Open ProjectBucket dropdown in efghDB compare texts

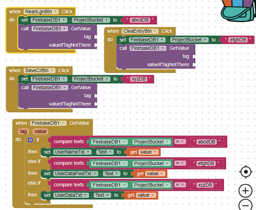point(151,163)
